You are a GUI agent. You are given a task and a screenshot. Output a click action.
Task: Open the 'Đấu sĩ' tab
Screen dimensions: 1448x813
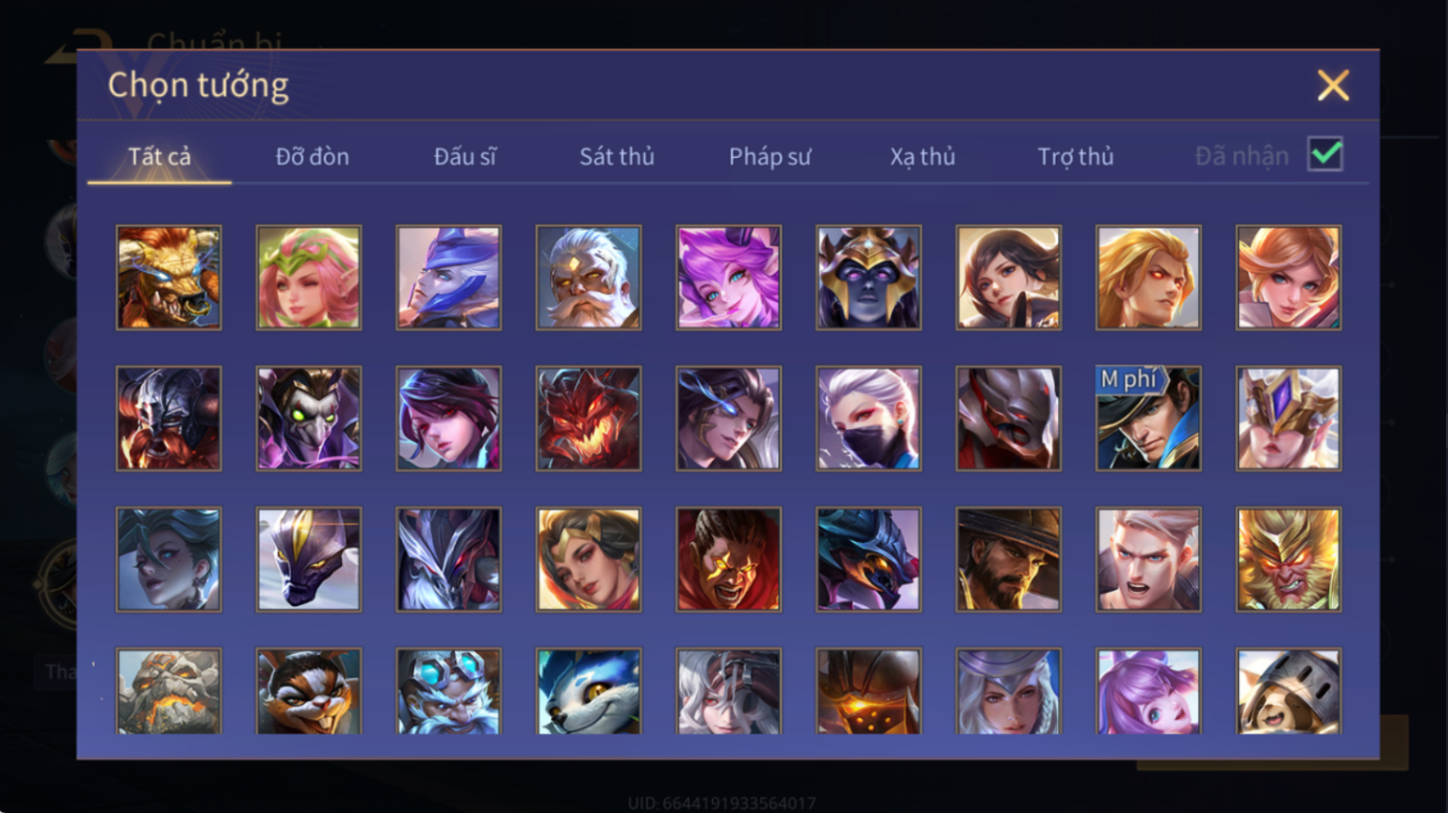click(x=465, y=156)
